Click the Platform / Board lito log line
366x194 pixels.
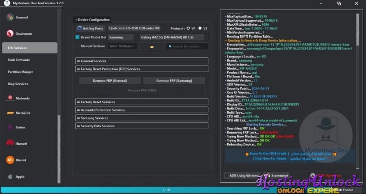(242, 76)
